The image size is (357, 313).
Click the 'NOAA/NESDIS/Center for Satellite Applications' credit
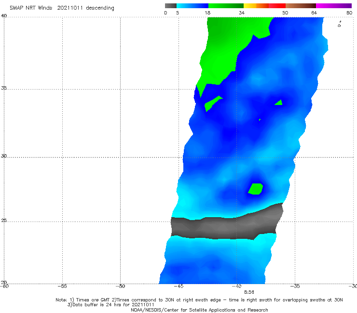coord(199,310)
